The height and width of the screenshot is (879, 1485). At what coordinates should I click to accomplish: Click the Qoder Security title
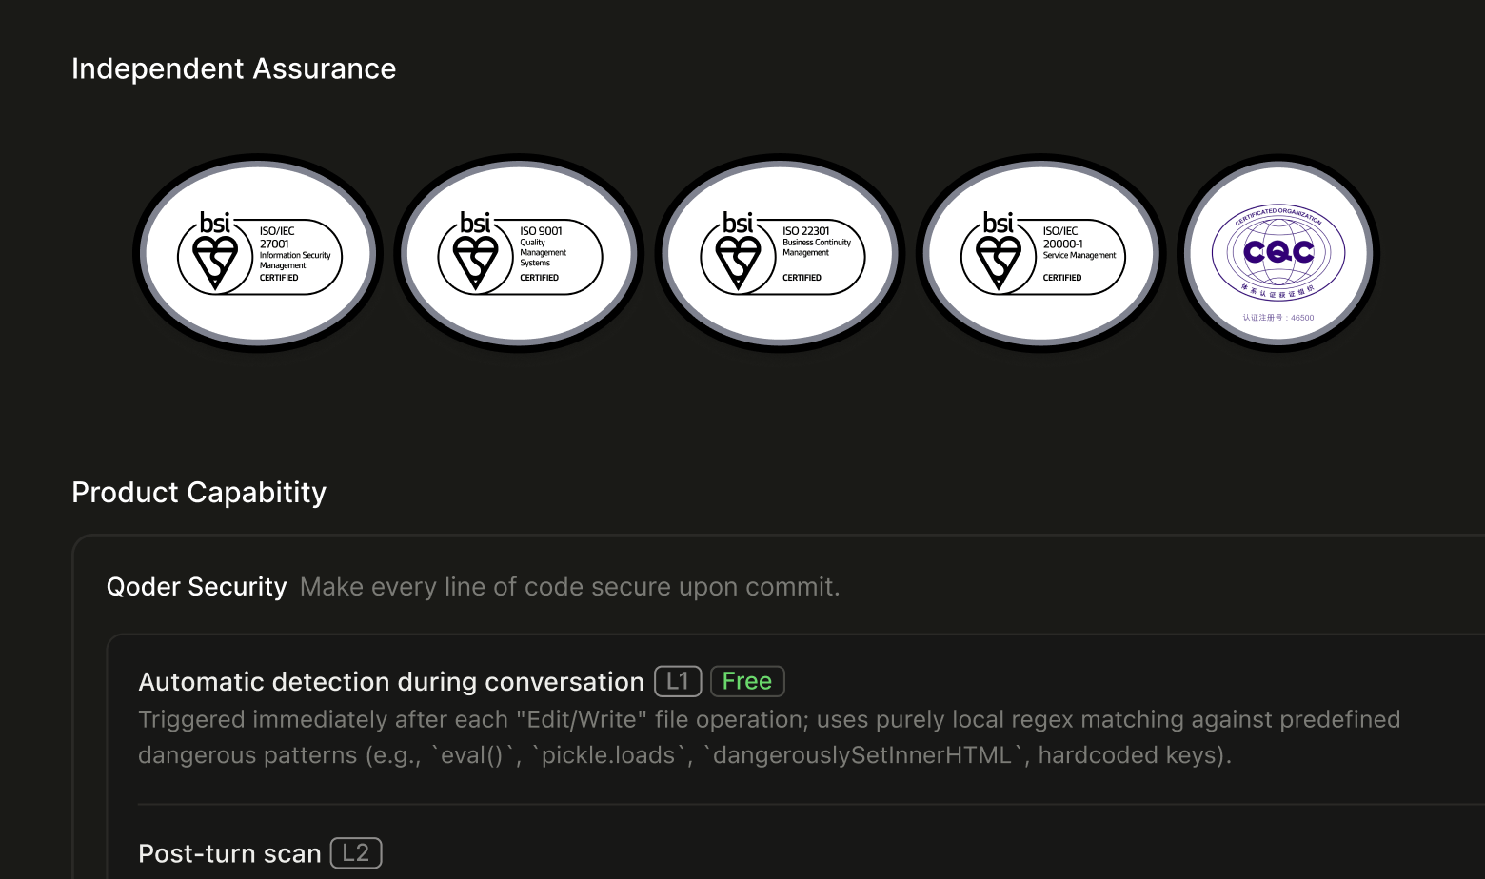point(196,587)
